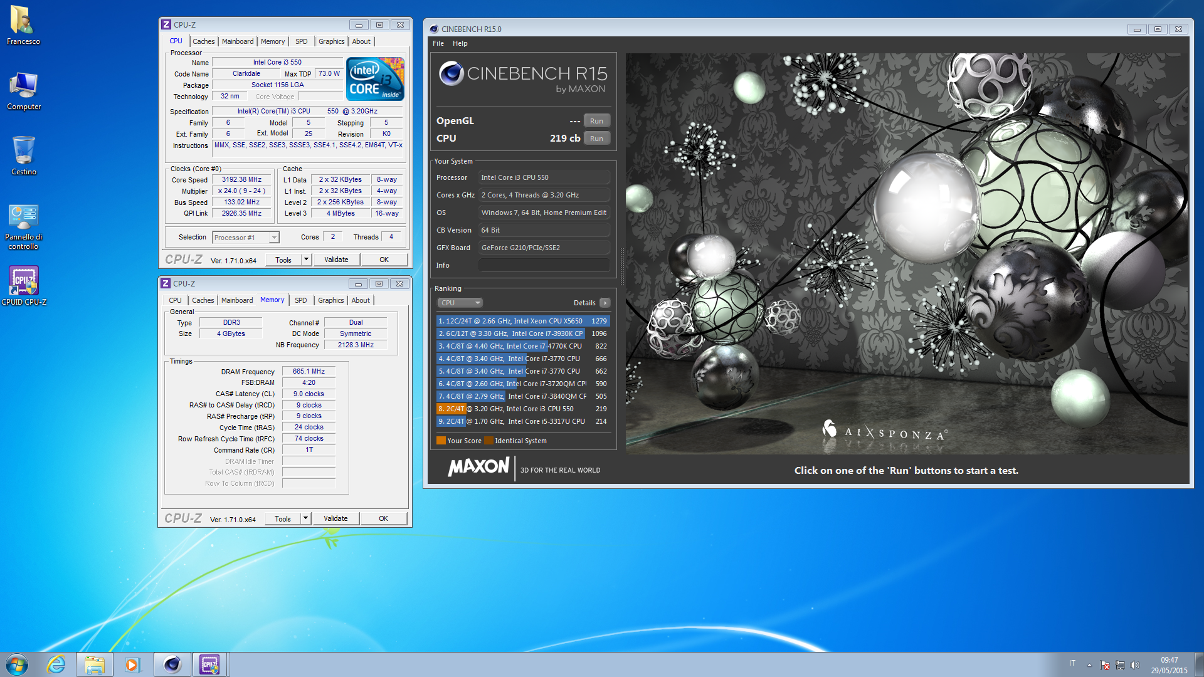Select ranking entry Intel Xeon CPU X5650

point(522,321)
